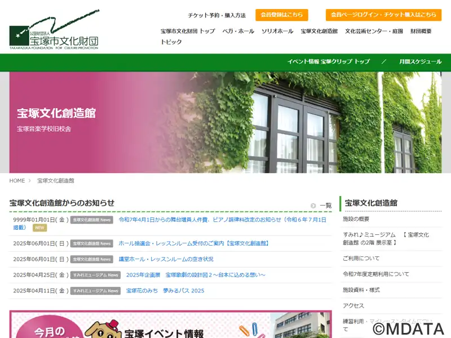451x338 pixels.
Task: Open 2025年企画展 宝塚歌劇の設計図2 link
Action: (x=196, y=275)
